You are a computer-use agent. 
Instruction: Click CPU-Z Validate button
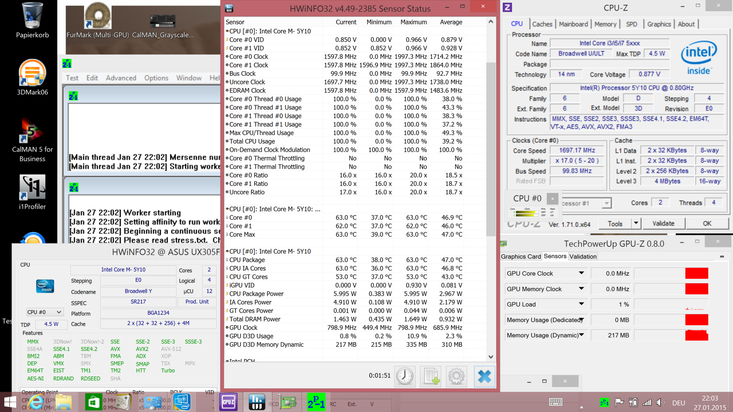click(x=664, y=223)
